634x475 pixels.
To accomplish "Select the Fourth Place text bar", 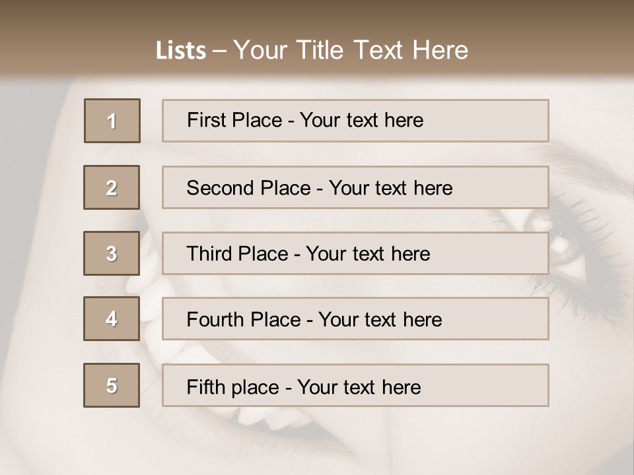I will [355, 319].
